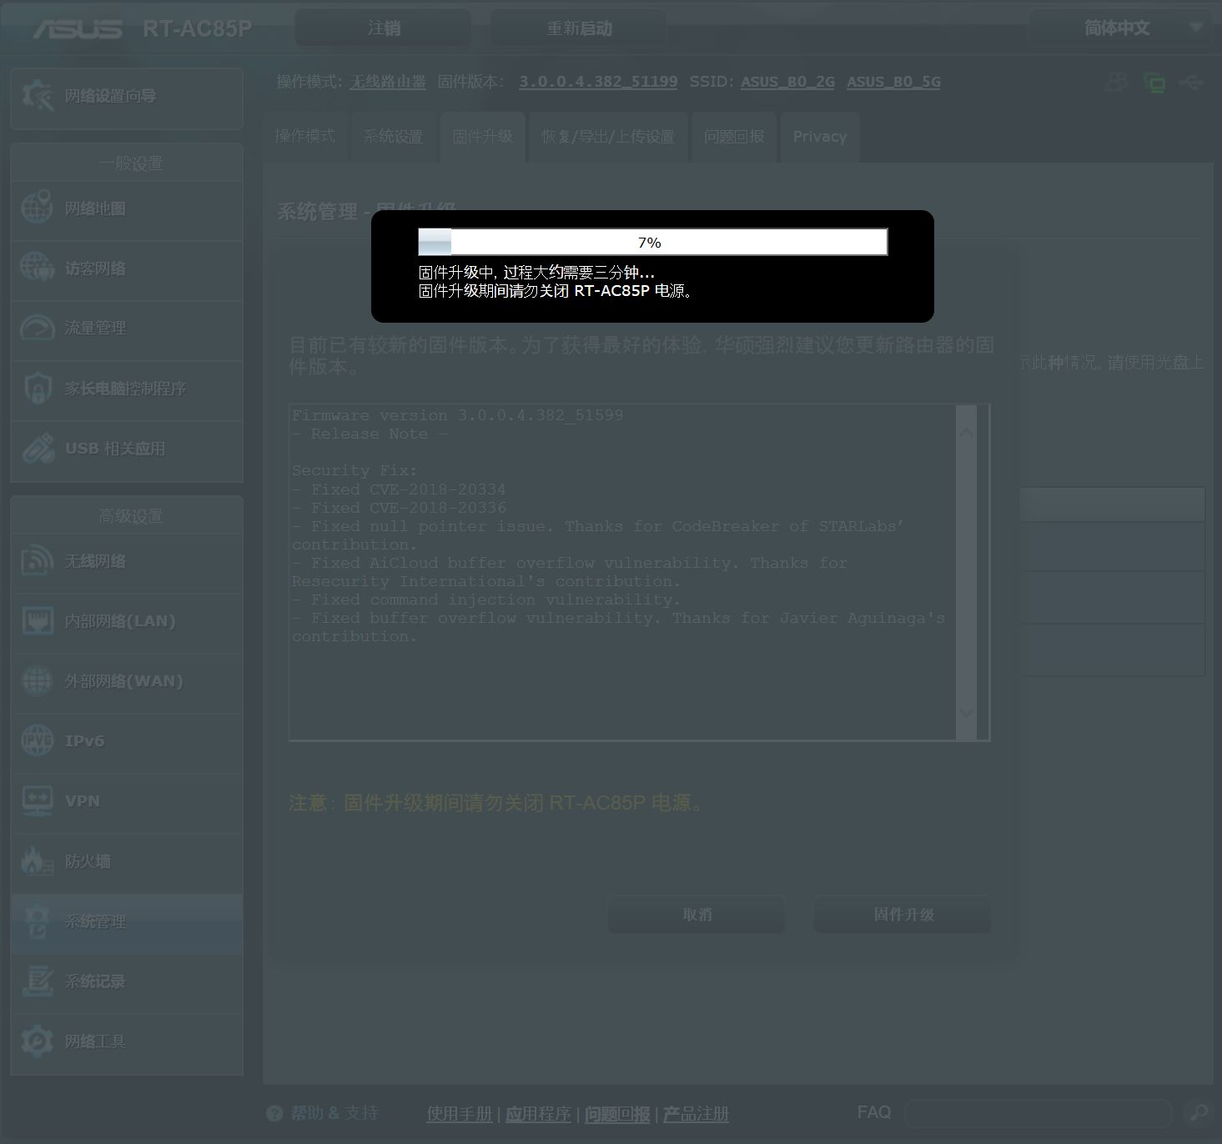
Task: Open the USB 相关应用 icon
Action: (38, 448)
